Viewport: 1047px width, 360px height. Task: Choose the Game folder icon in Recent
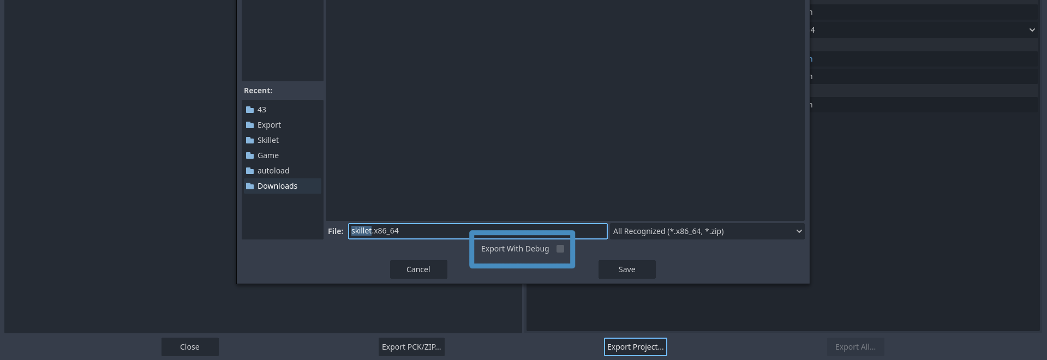[250, 155]
